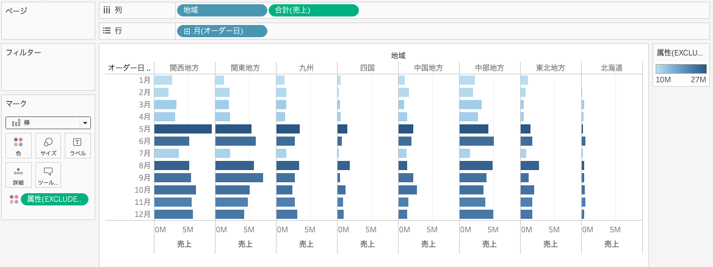Click the color legend gradient bar
The height and width of the screenshot is (267, 713).
[x=681, y=69]
